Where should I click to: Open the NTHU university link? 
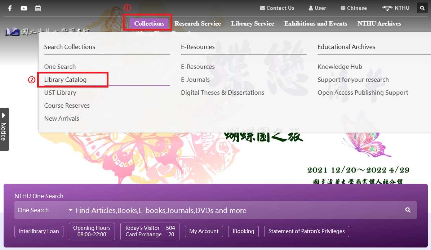396,8
